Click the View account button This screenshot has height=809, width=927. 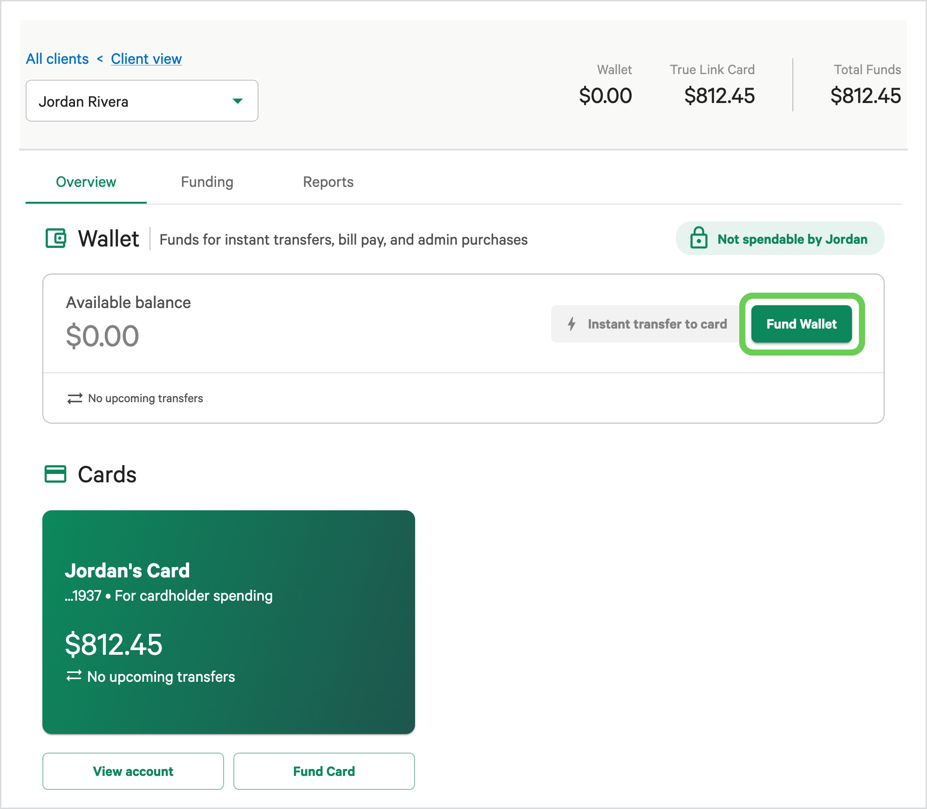pos(133,771)
